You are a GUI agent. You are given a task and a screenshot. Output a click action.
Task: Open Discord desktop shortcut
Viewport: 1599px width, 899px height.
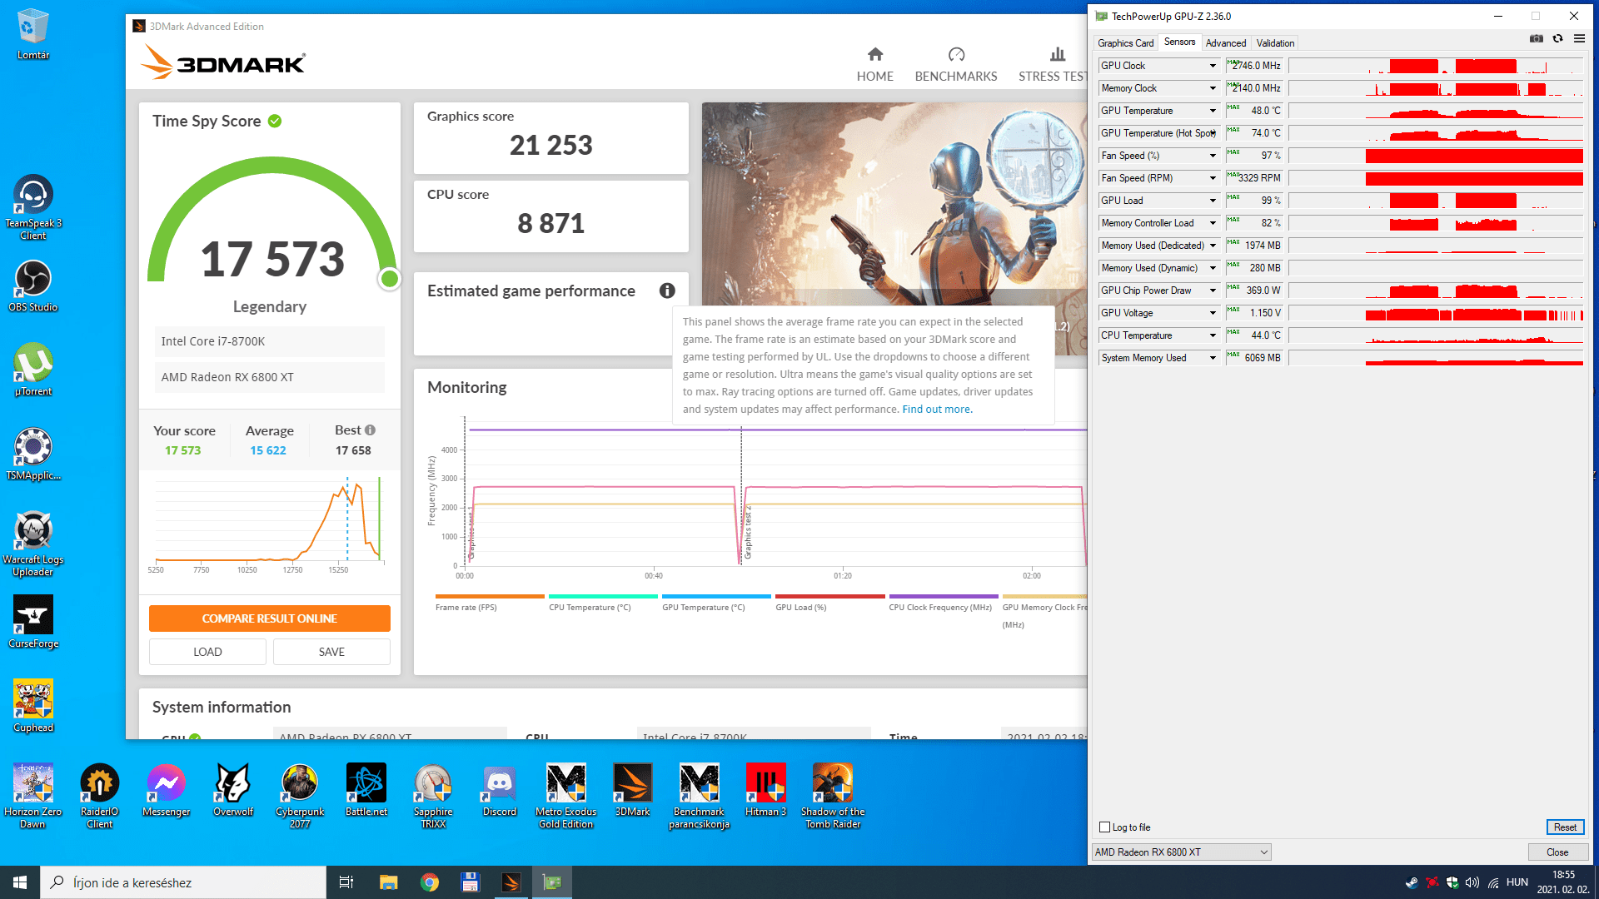tap(500, 790)
